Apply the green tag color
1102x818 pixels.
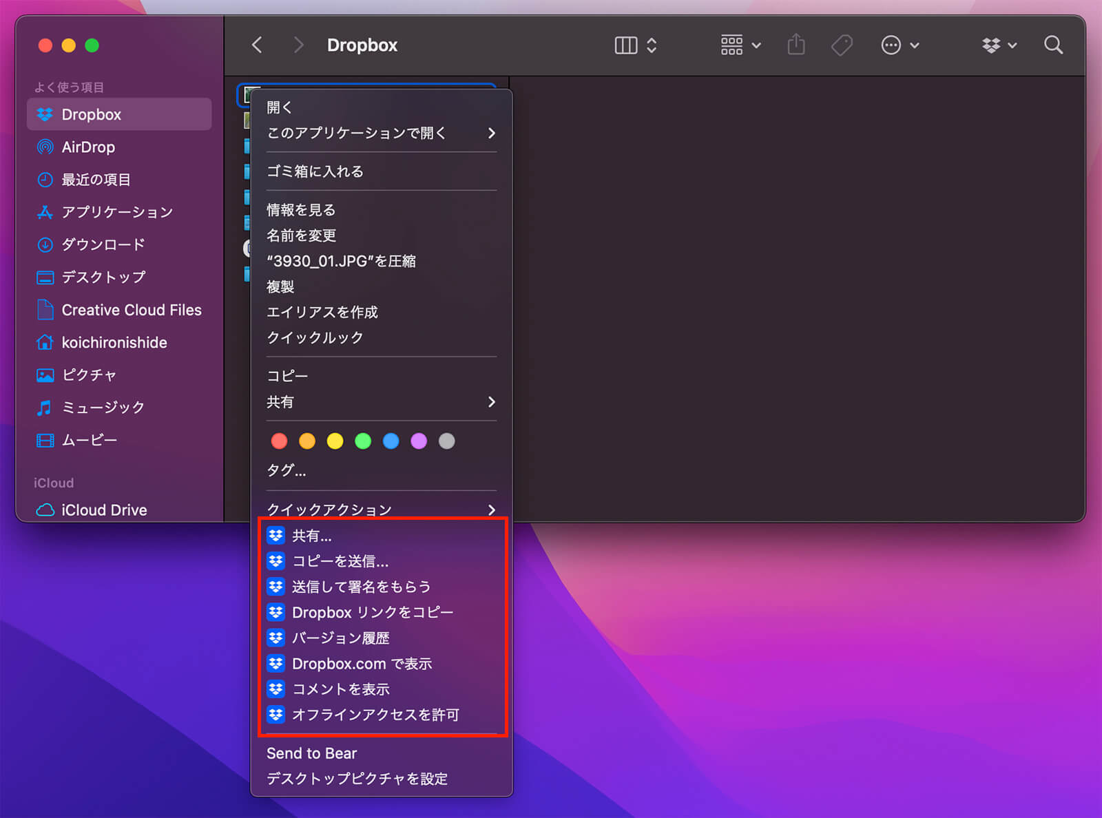click(363, 441)
